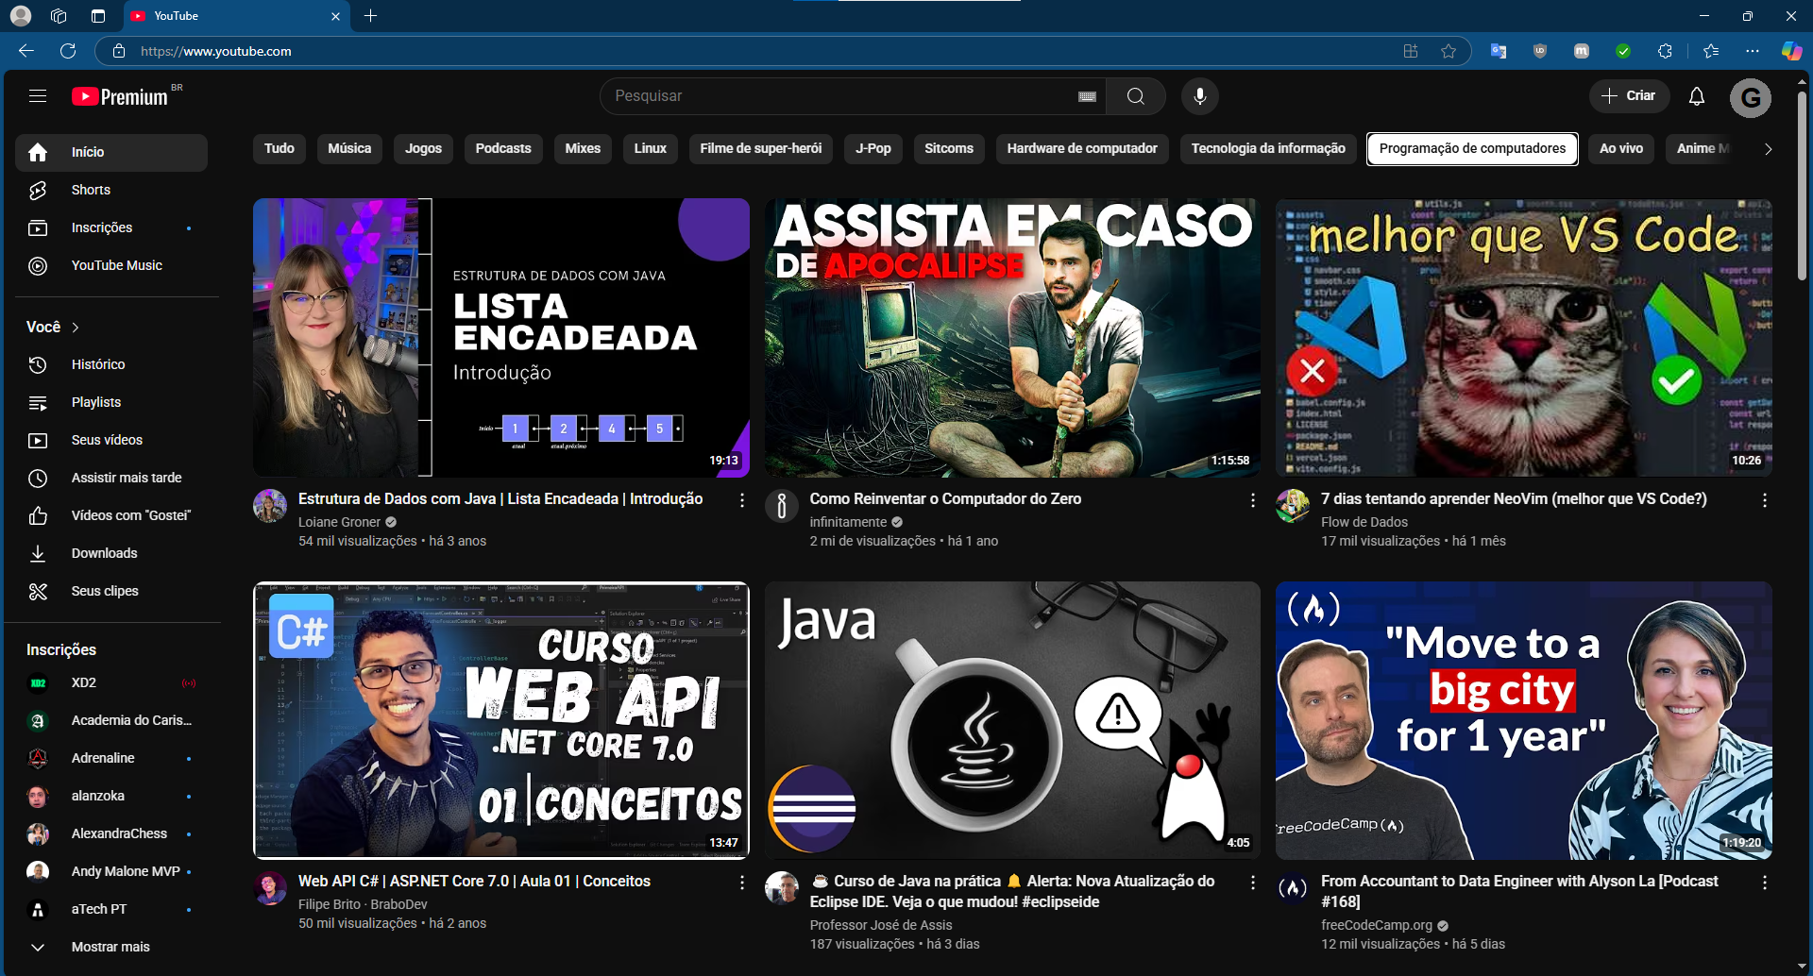This screenshot has height=976, width=1813.
Task: Open the account avatar menu
Action: click(x=1751, y=97)
